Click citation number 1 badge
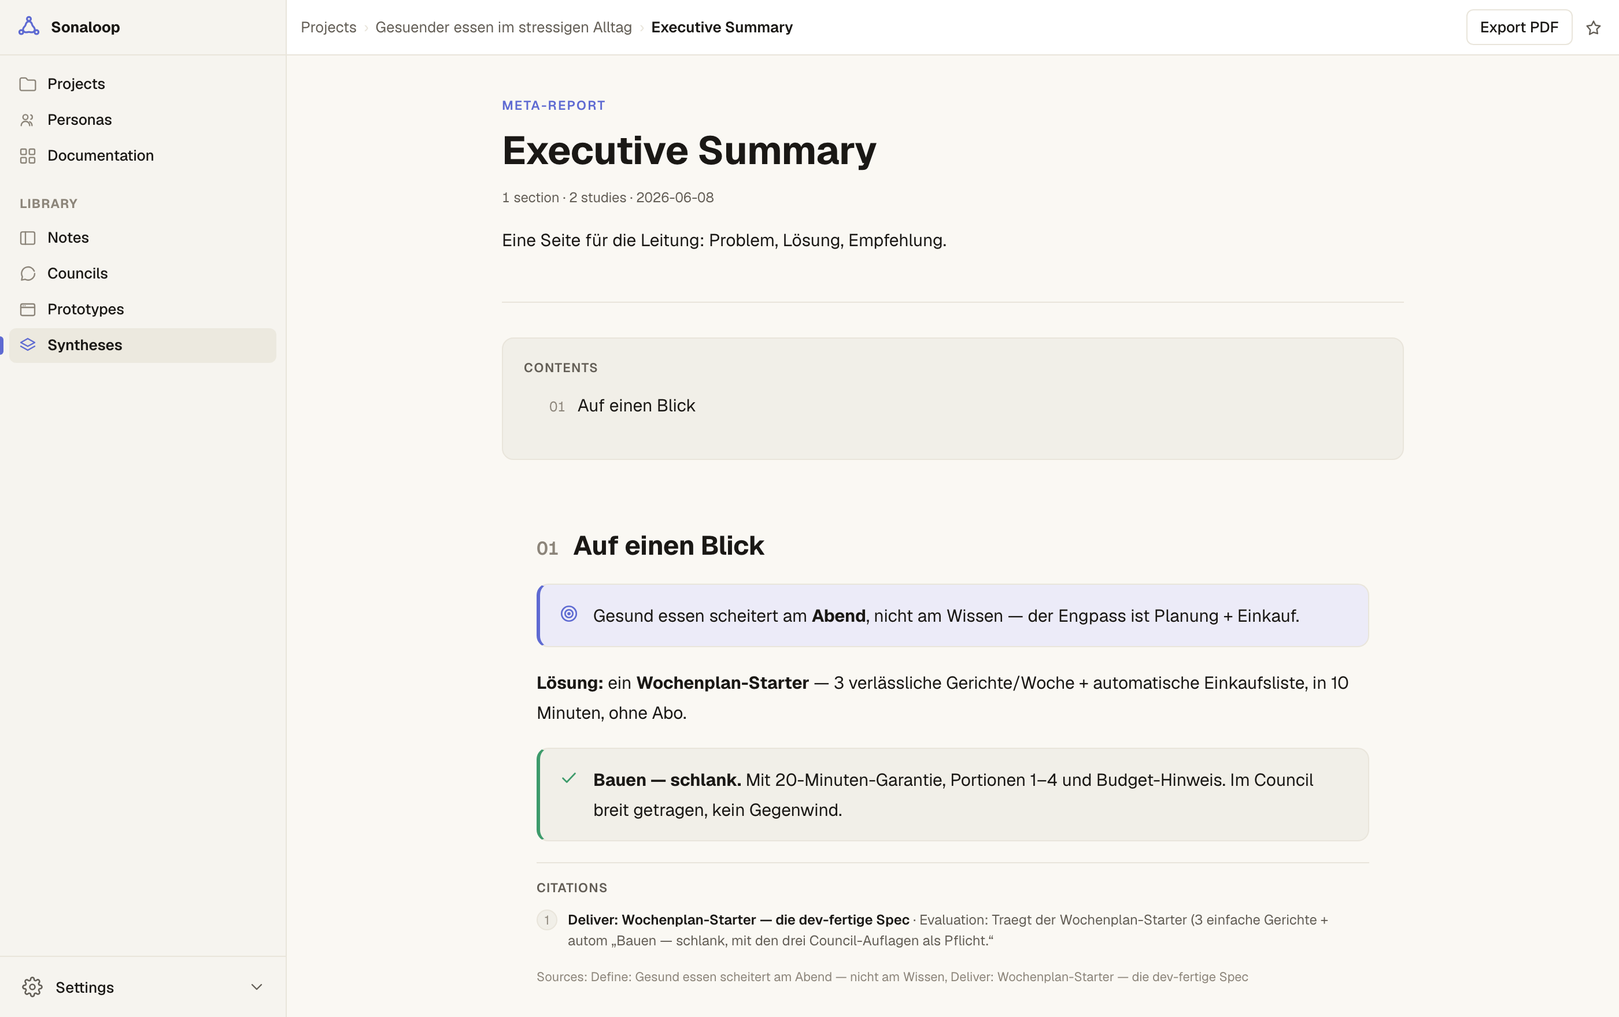Screen dimensions: 1619x1017 [x=546, y=919]
